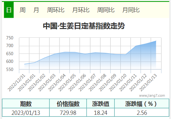Click x-axis label 2023/01/11
This screenshot has width=171, height=119.
[128, 83]
